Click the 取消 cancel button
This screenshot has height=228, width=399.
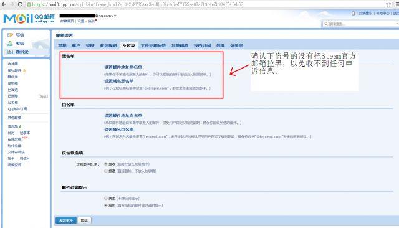click(84, 221)
